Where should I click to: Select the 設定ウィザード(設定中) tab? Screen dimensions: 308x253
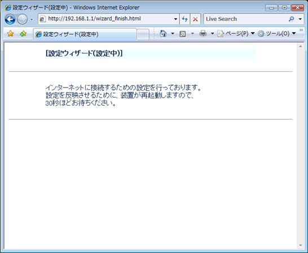tap(85, 34)
